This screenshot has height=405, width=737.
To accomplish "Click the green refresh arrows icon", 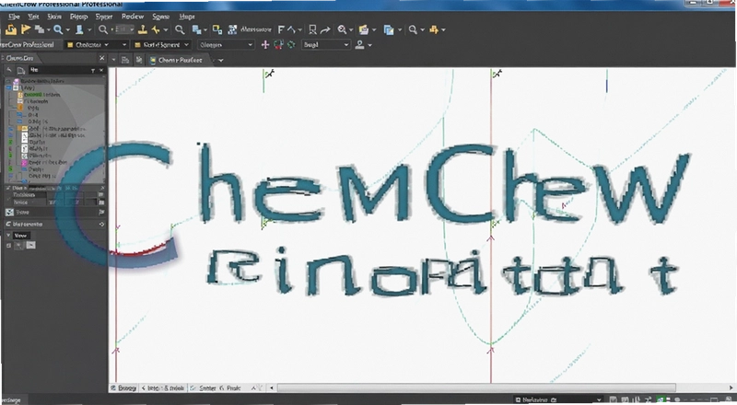I will pos(291,44).
